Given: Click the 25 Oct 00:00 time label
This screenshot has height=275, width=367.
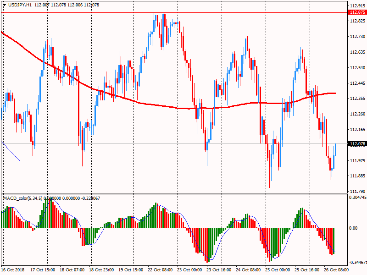Looking at the screenshot, I should tap(278, 270).
